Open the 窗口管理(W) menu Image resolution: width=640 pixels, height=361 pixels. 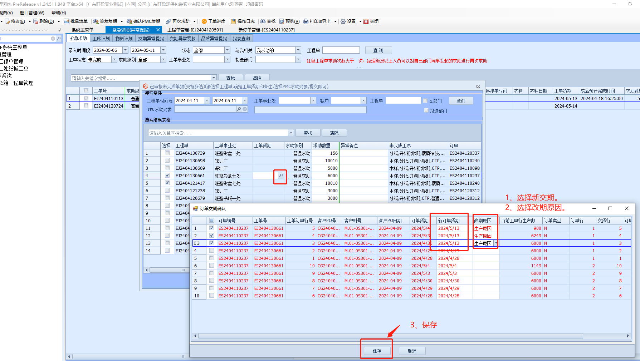(x=32, y=13)
